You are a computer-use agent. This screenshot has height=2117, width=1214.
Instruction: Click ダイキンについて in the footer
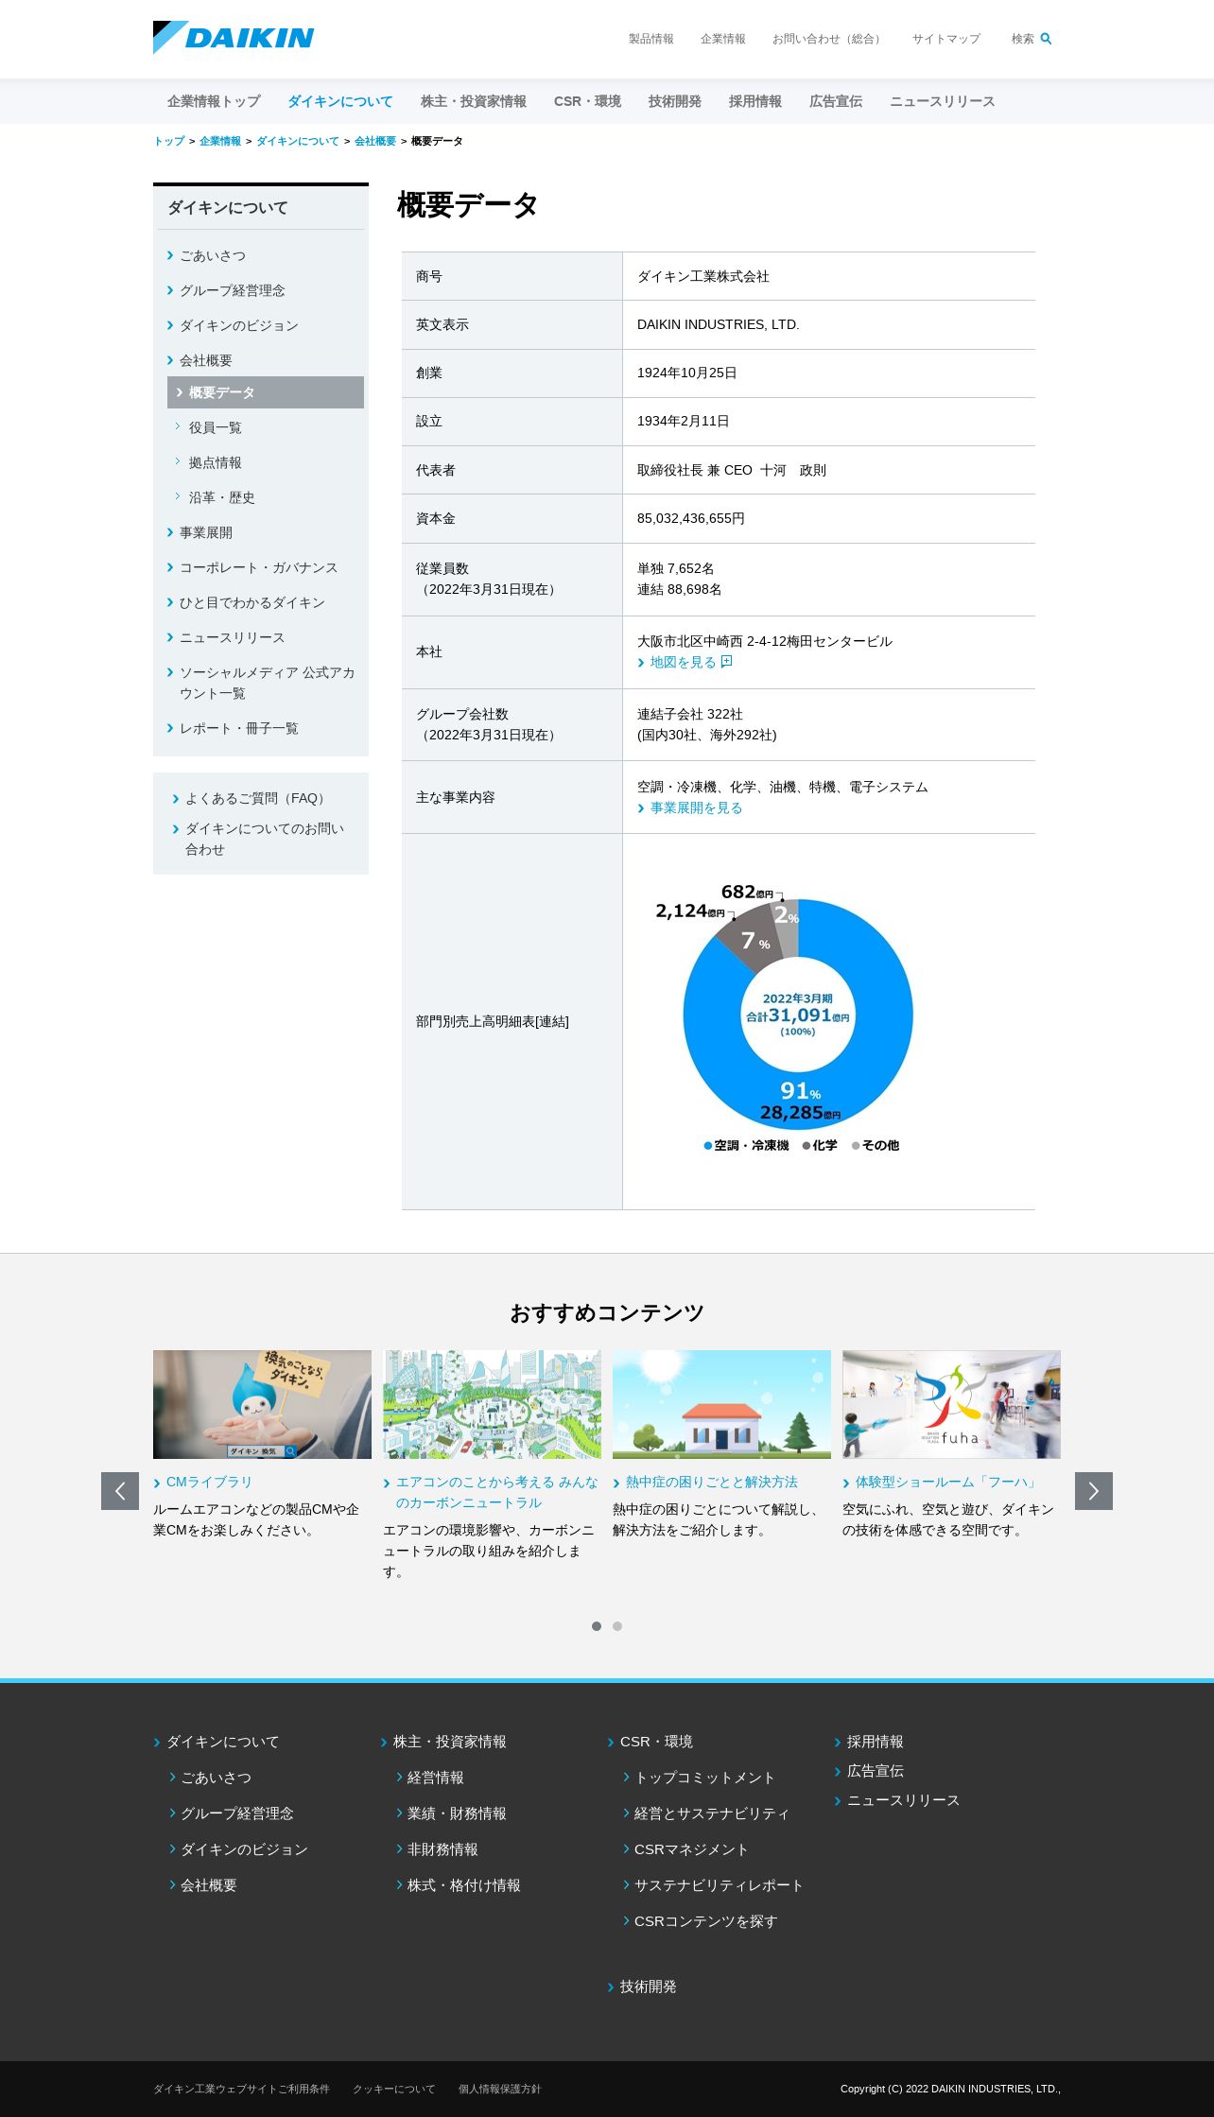coord(223,1742)
